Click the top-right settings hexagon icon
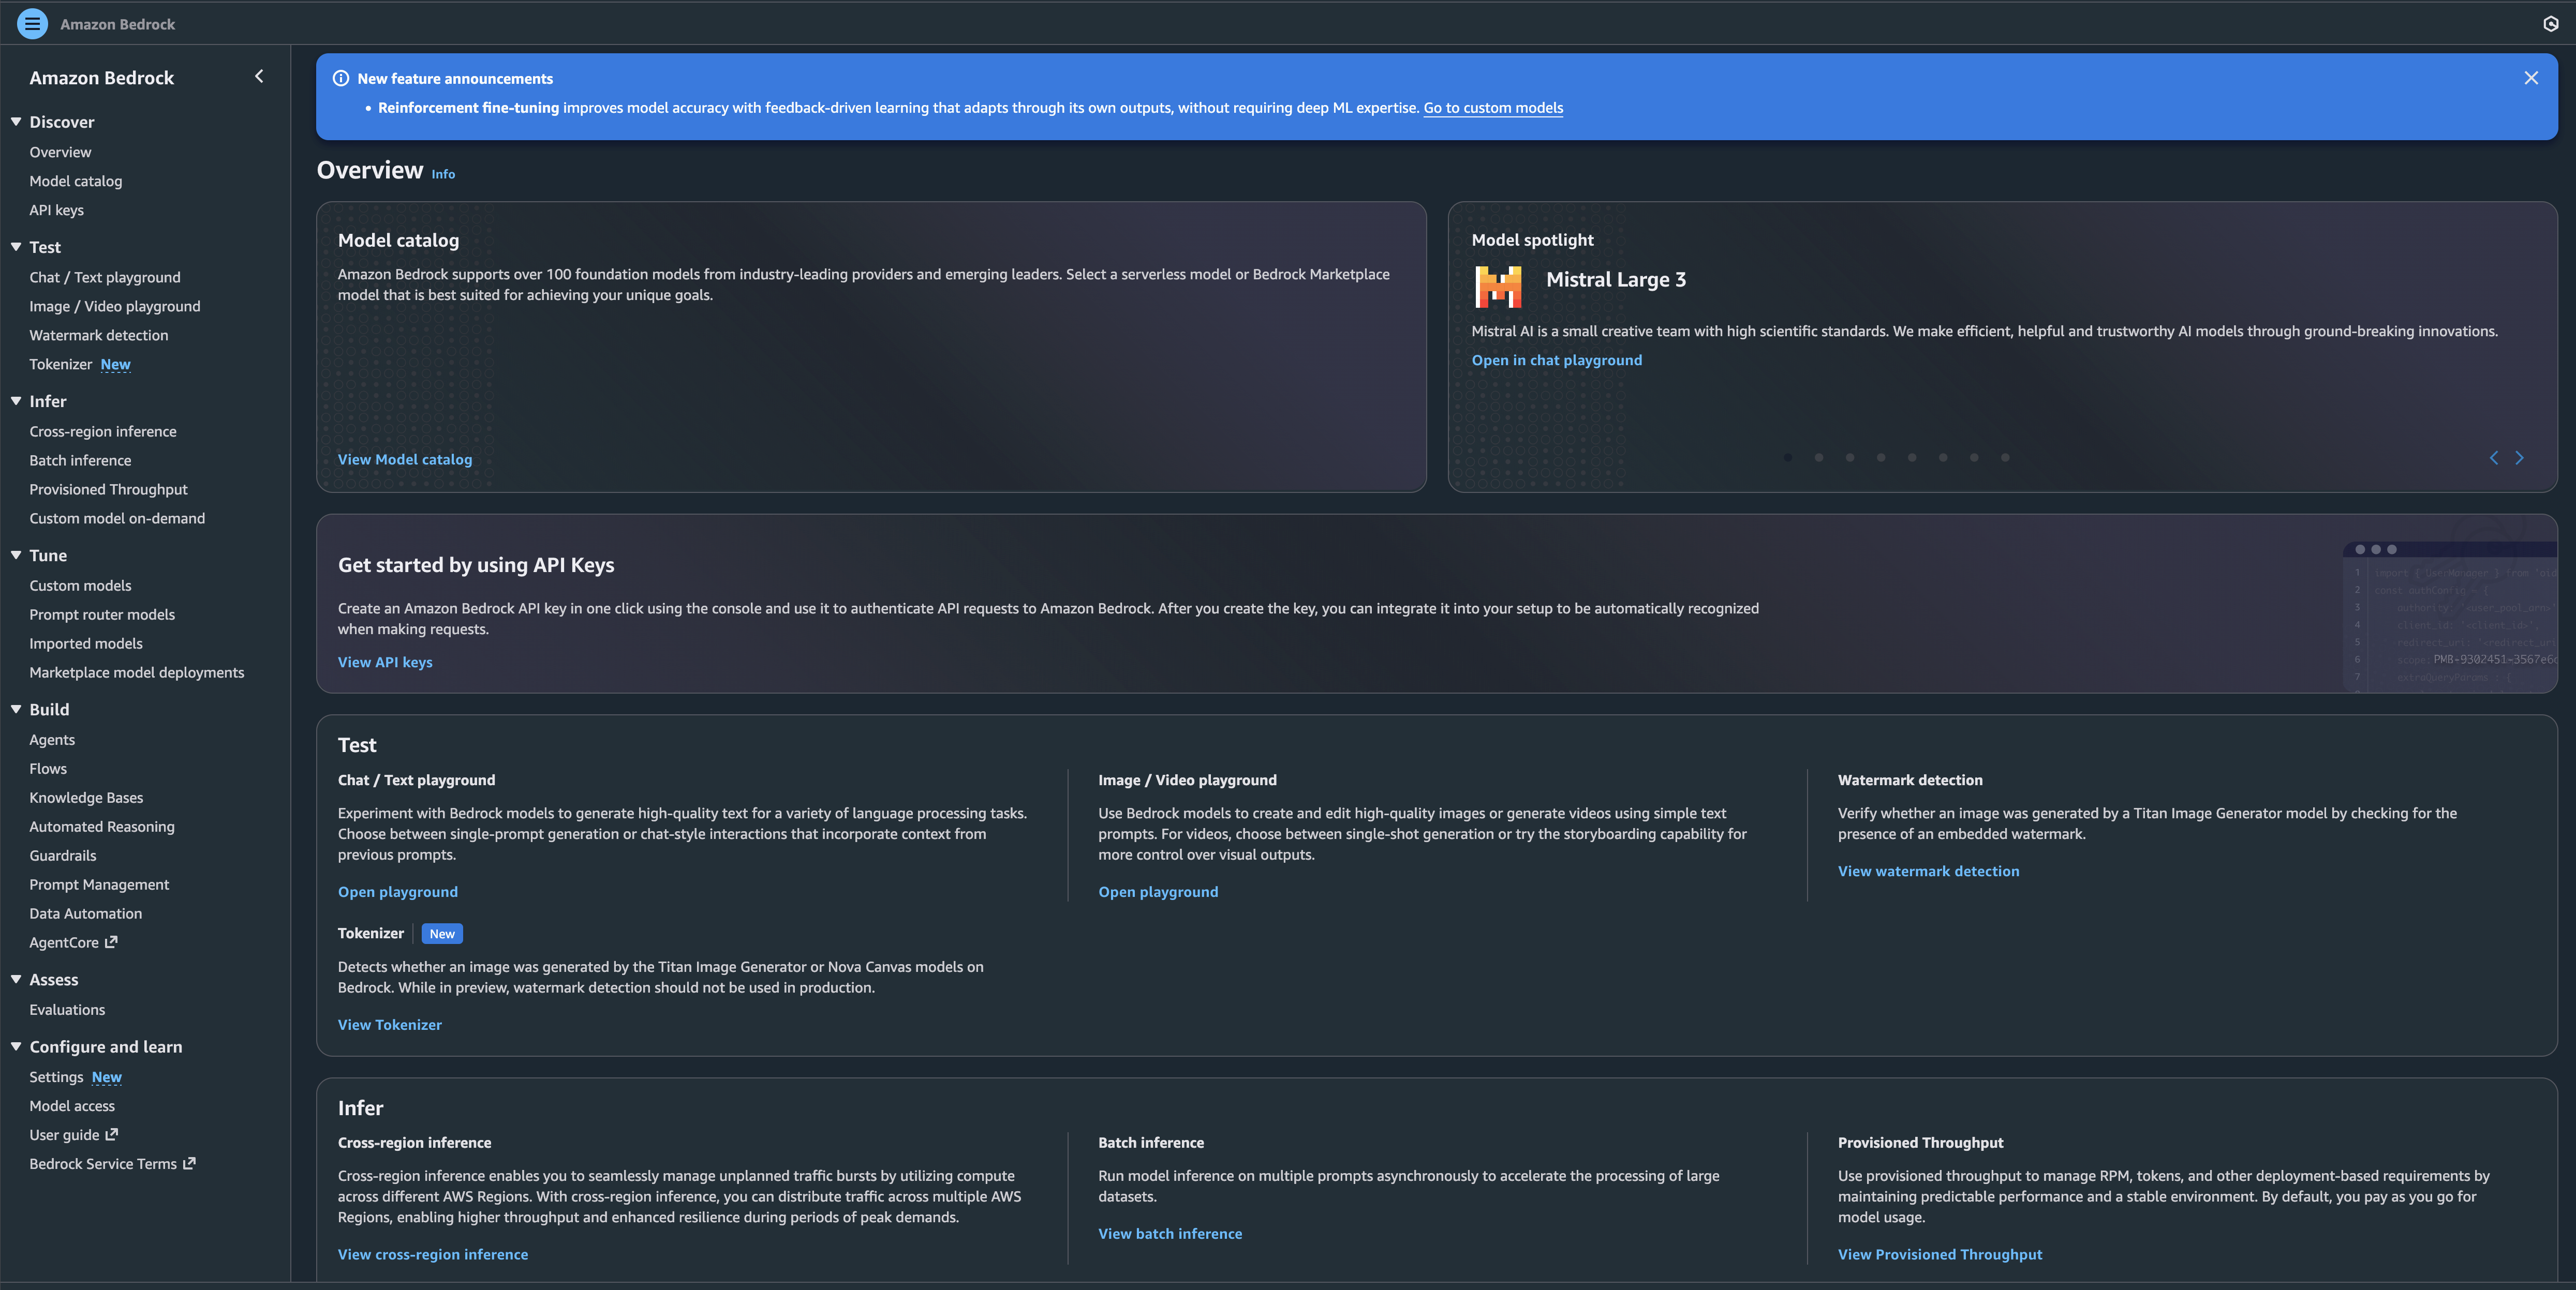Screen dimensions: 2576x1290 (2550, 23)
